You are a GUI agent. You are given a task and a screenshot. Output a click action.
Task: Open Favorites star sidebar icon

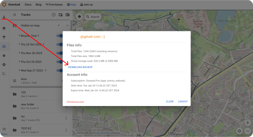[x=4, y=56]
